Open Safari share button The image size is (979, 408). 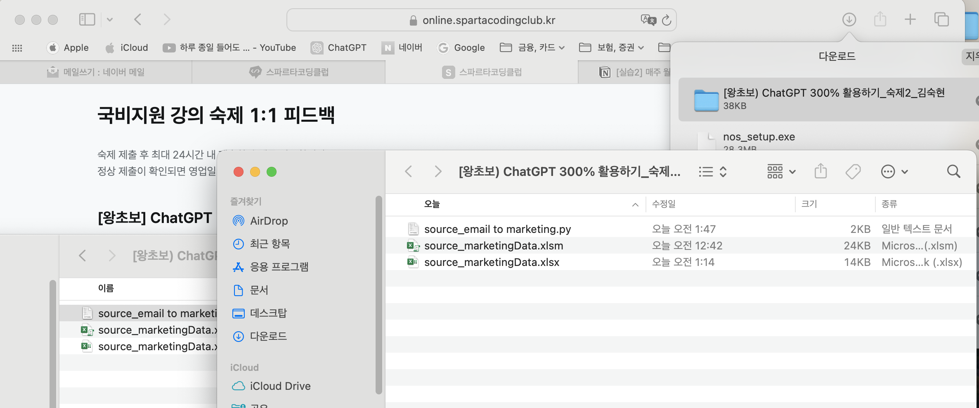point(880,19)
